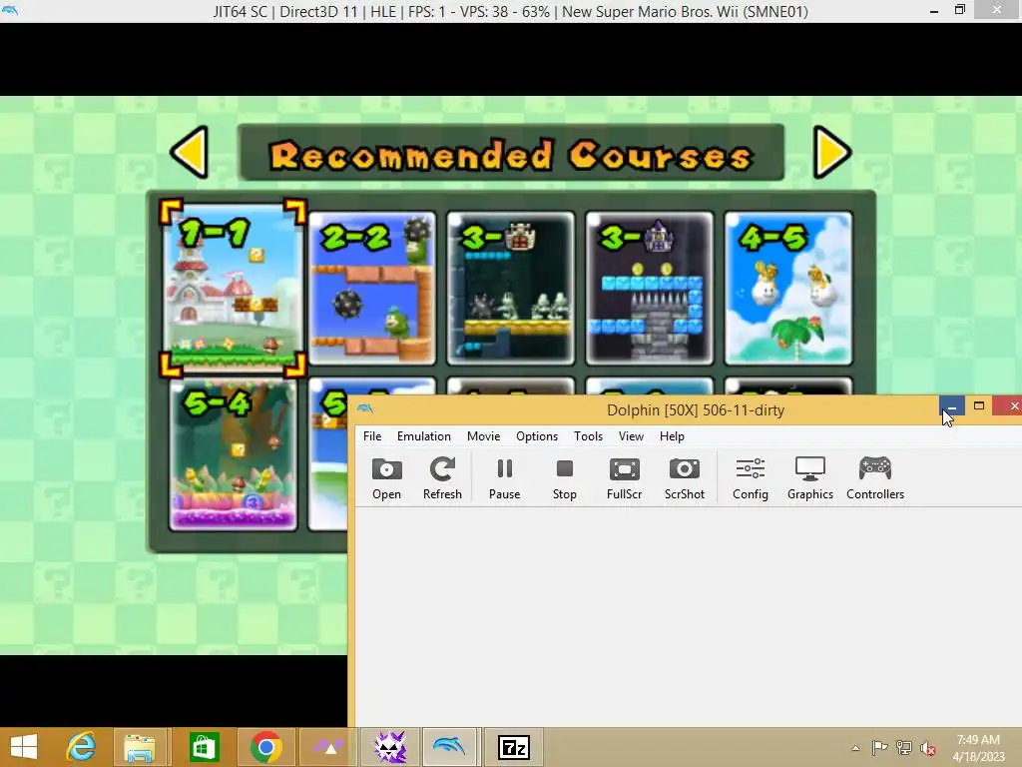Open the Emulation menu
This screenshot has height=767, width=1022.
pos(423,436)
